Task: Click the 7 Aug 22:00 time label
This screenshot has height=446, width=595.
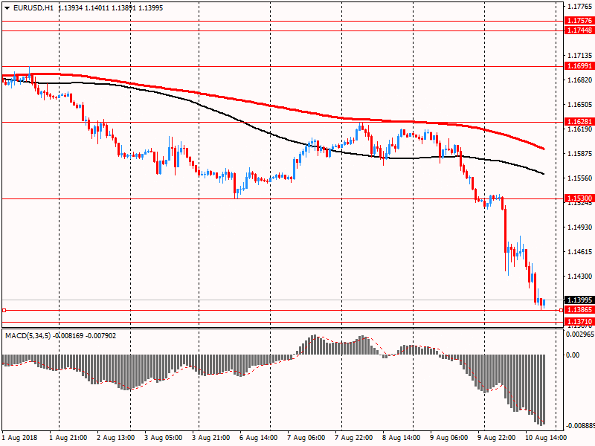Action: tap(354, 438)
